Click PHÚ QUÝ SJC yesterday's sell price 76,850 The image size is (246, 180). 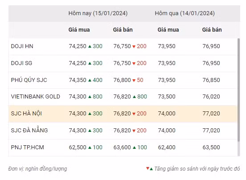[211, 80]
